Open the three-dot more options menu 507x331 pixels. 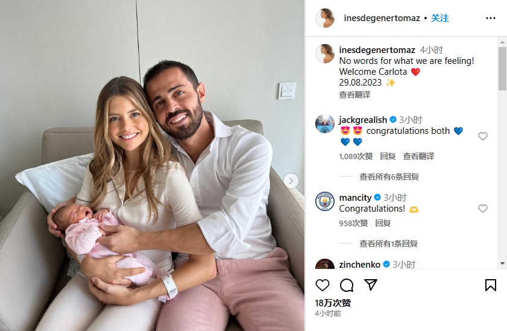pyautogui.click(x=491, y=18)
